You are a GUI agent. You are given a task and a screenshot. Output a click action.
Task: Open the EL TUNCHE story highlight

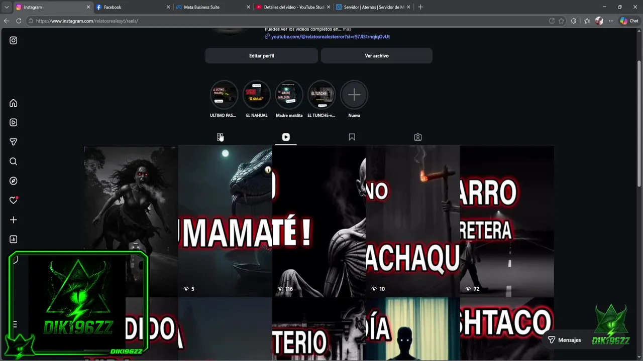321,94
